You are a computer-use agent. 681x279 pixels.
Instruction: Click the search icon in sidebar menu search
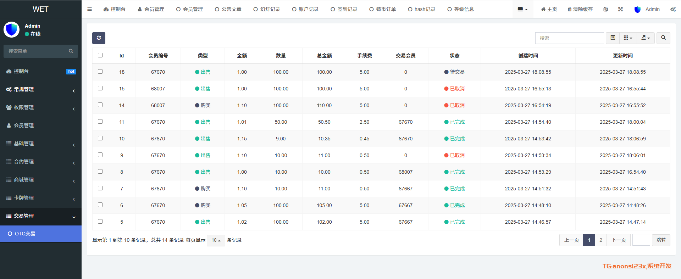[x=71, y=51]
